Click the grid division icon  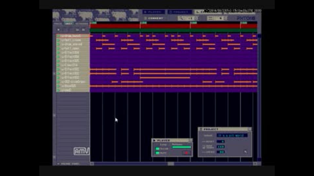click(210, 18)
